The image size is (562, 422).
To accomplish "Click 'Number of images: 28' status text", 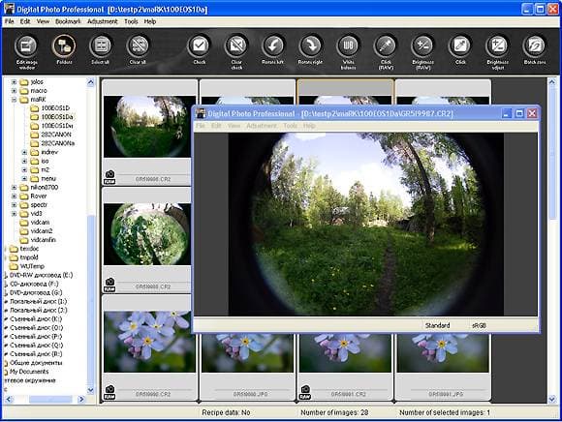I will pos(334,412).
